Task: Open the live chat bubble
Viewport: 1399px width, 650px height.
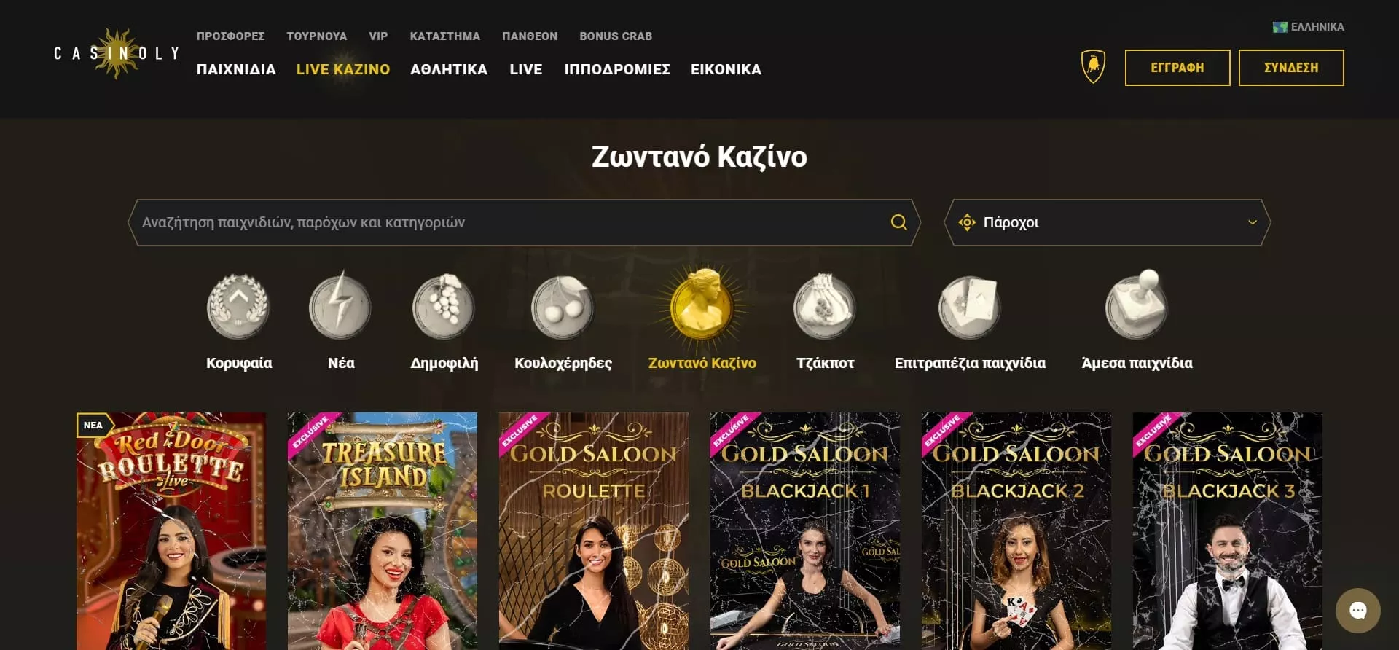Action: (x=1357, y=611)
